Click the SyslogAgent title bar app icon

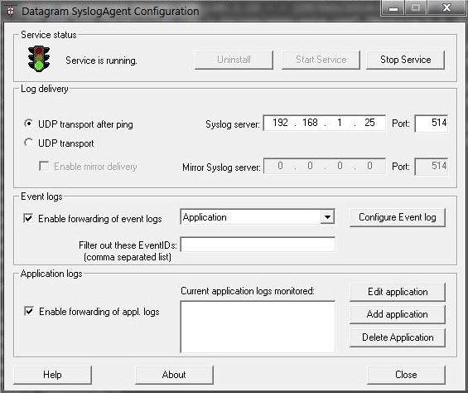(11, 11)
